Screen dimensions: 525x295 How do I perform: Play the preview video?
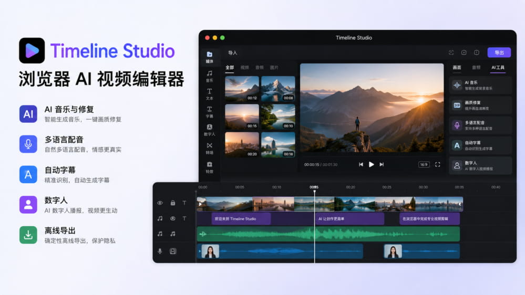pyautogui.click(x=371, y=164)
